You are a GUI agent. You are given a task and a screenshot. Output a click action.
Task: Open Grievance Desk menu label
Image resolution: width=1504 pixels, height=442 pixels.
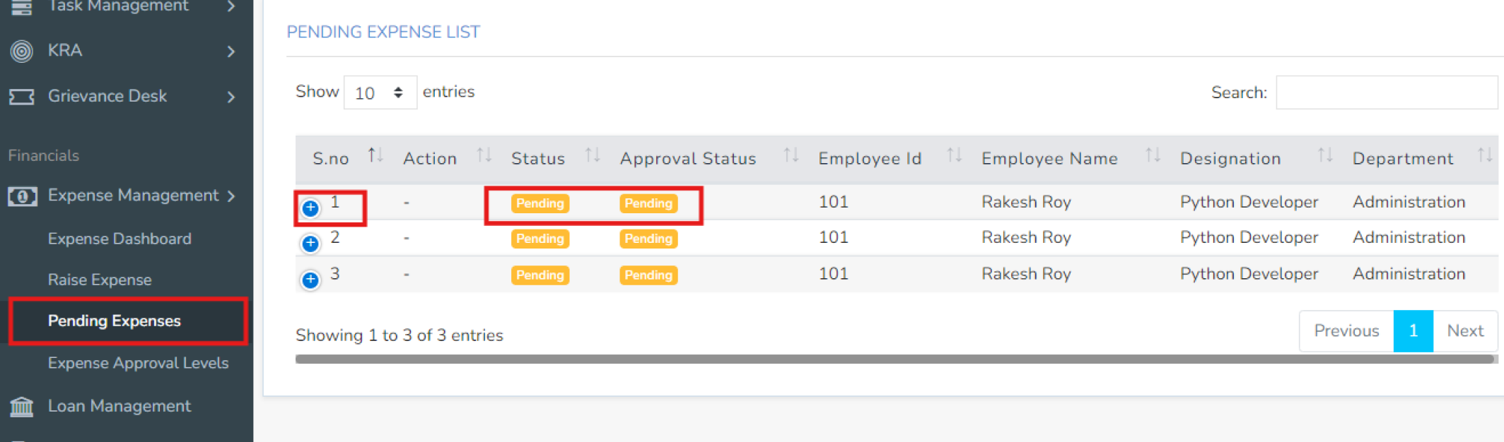107,96
